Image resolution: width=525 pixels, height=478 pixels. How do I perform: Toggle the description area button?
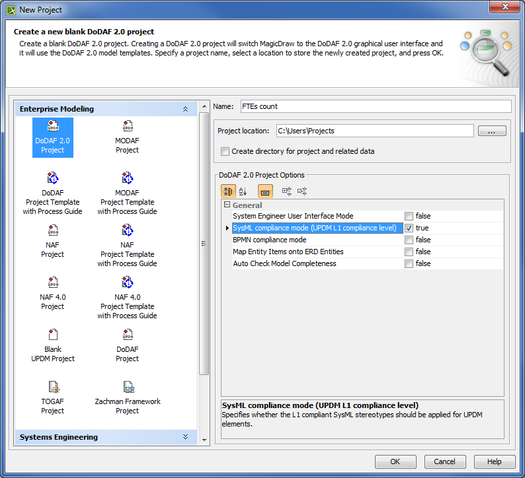coord(265,191)
